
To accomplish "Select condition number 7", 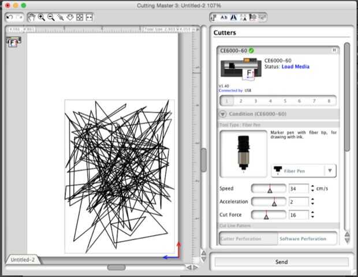I will tap(314, 101).
